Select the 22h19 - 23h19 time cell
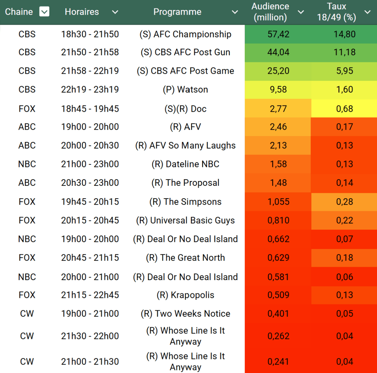377x373 pixels. 90,90
